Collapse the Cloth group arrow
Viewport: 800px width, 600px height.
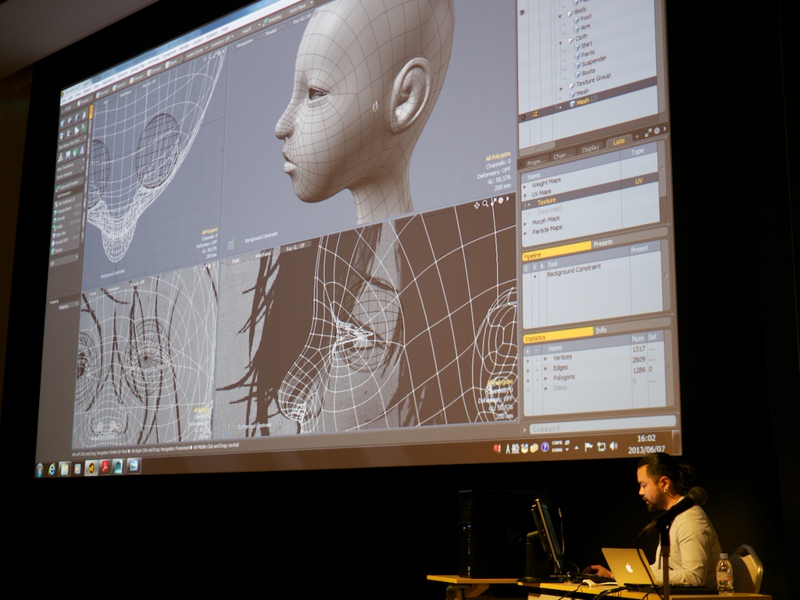(561, 44)
